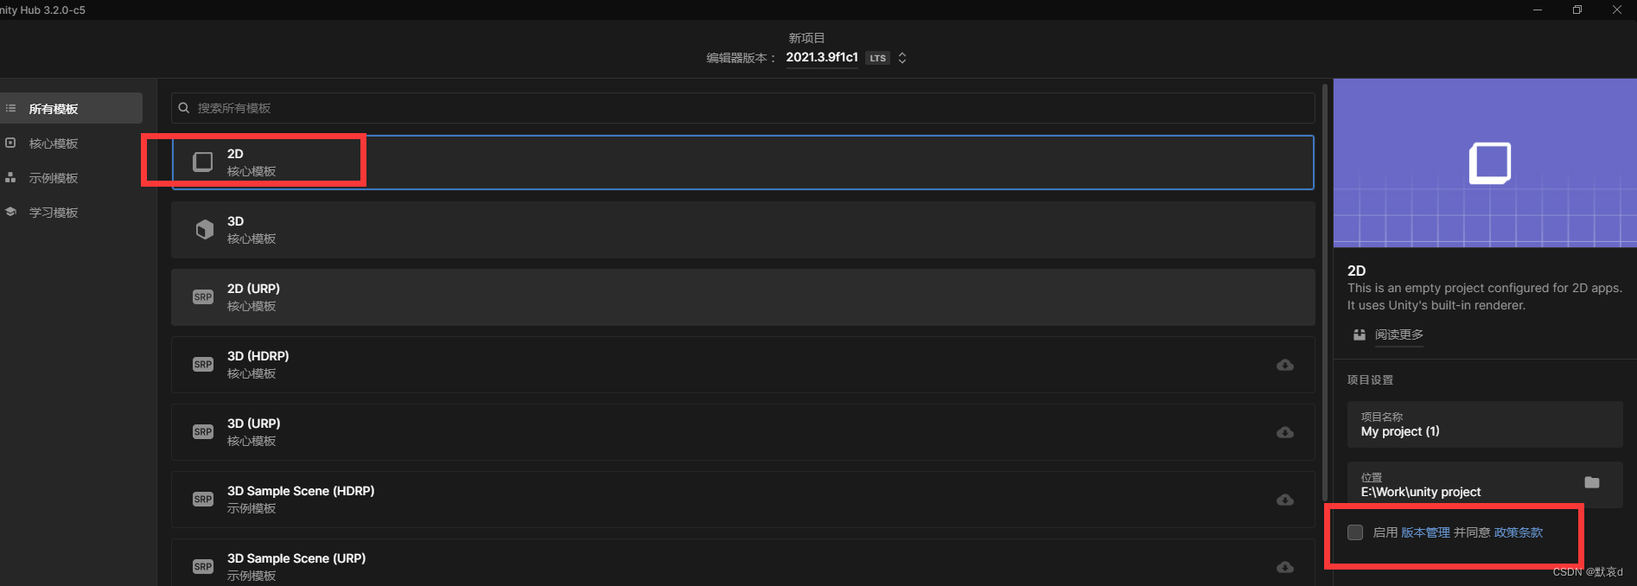Click SRP badge on 3D Sample Scene (HDRP)
The width and height of the screenshot is (1637, 586).
[203, 500]
